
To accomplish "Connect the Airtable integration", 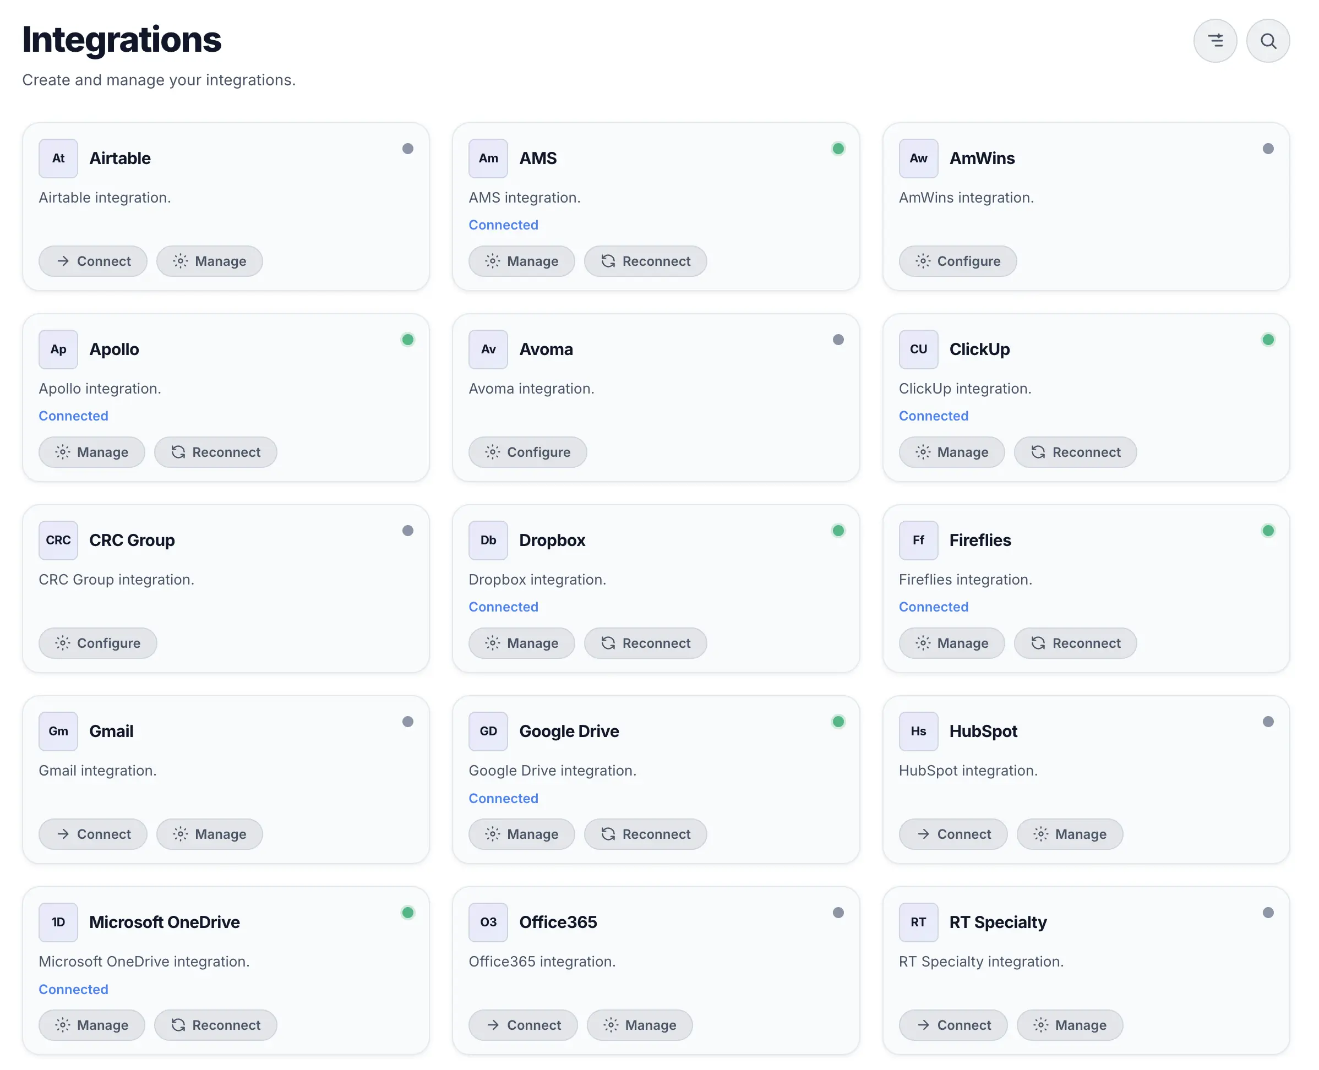I will (x=92, y=261).
